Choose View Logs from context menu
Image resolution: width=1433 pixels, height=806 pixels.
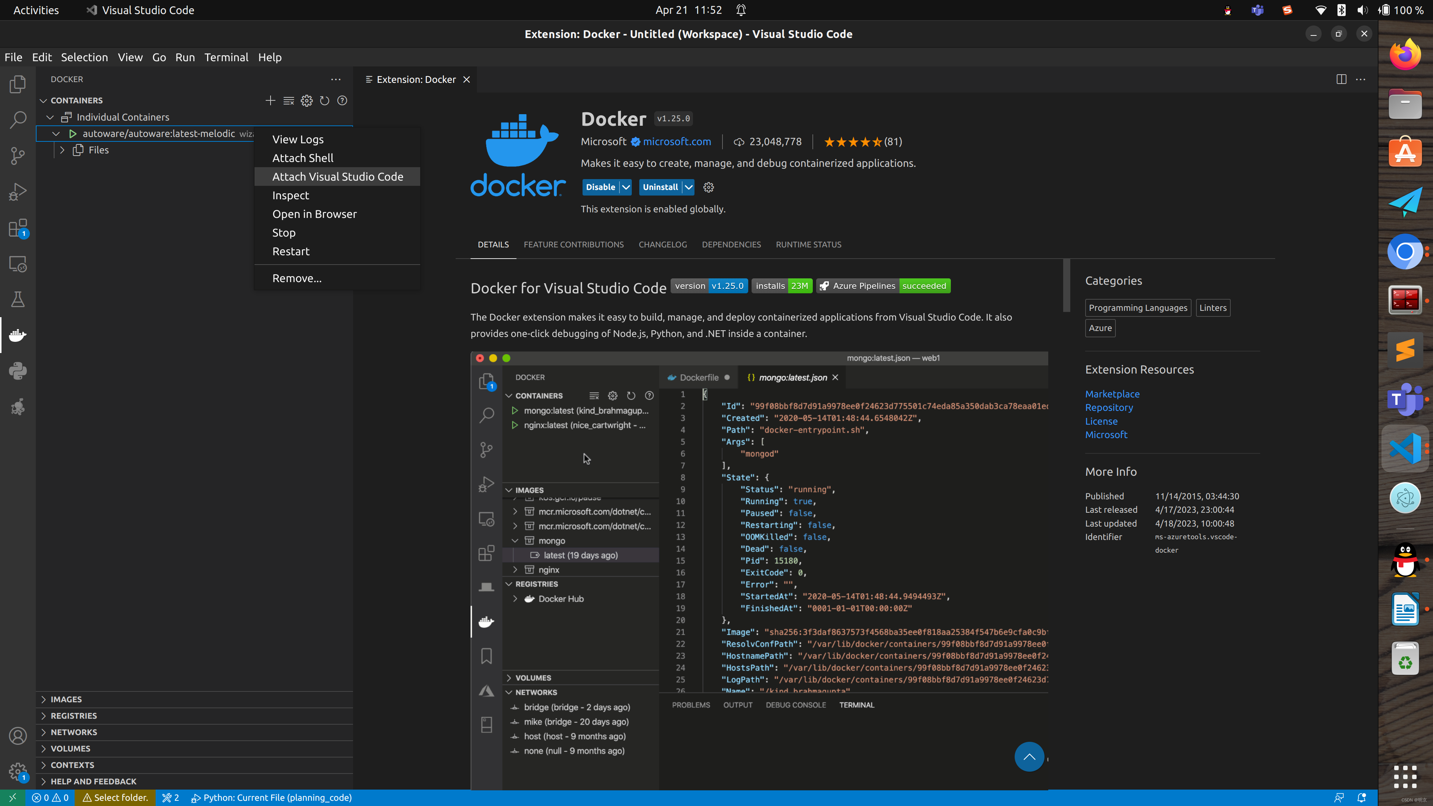click(x=337, y=140)
